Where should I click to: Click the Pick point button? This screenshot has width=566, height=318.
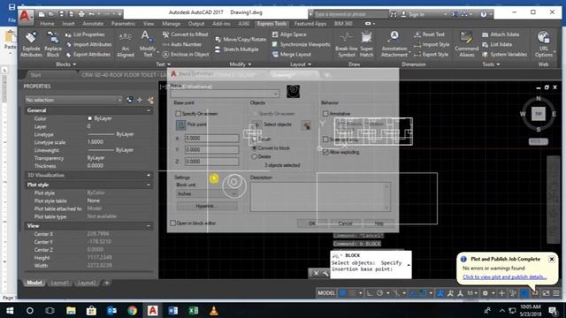tap(180, 125)
